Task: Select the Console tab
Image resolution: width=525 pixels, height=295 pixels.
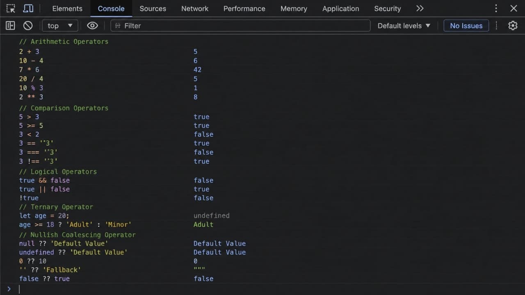Action: (x=111, y=9)
